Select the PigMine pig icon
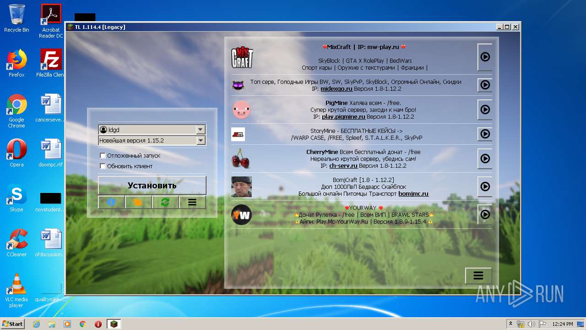 pos(241,110)
